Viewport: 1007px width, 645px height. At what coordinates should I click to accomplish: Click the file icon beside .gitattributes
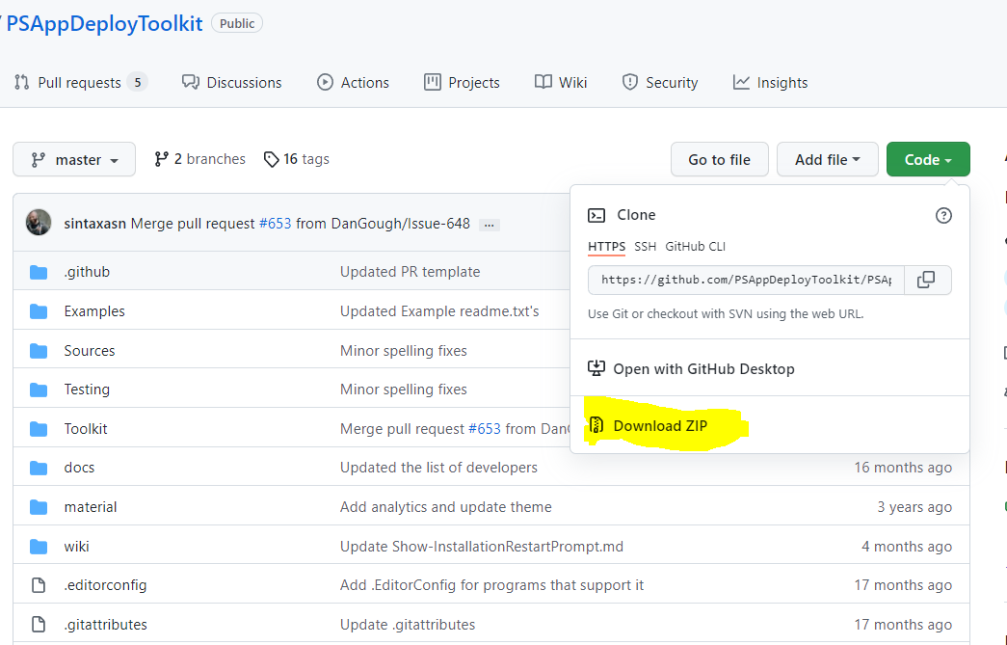point(39,624)
